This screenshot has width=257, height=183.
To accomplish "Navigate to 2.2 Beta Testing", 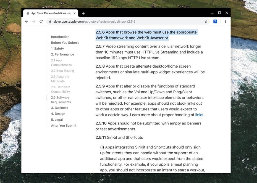I will [62, 71].
